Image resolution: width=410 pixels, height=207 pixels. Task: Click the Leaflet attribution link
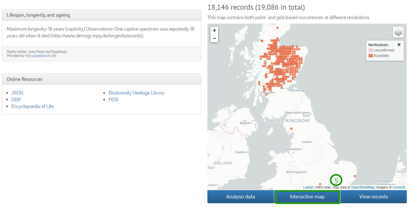[308, 187]
